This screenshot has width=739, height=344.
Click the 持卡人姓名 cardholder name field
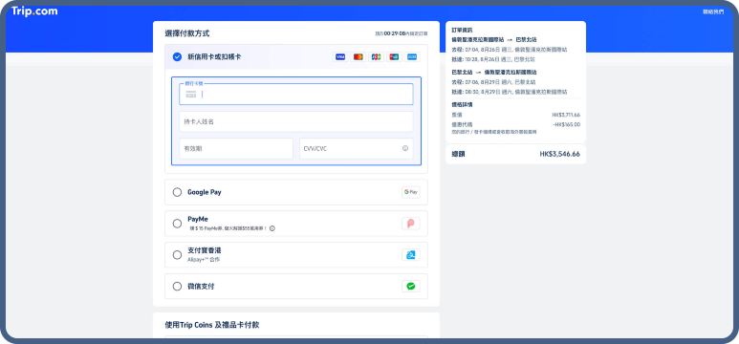[x=296, y=121]
